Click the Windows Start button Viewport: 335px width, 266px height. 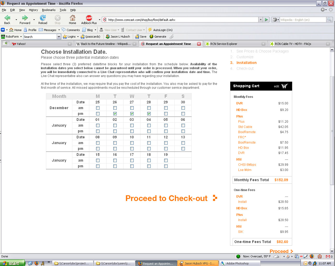point(13,263)
